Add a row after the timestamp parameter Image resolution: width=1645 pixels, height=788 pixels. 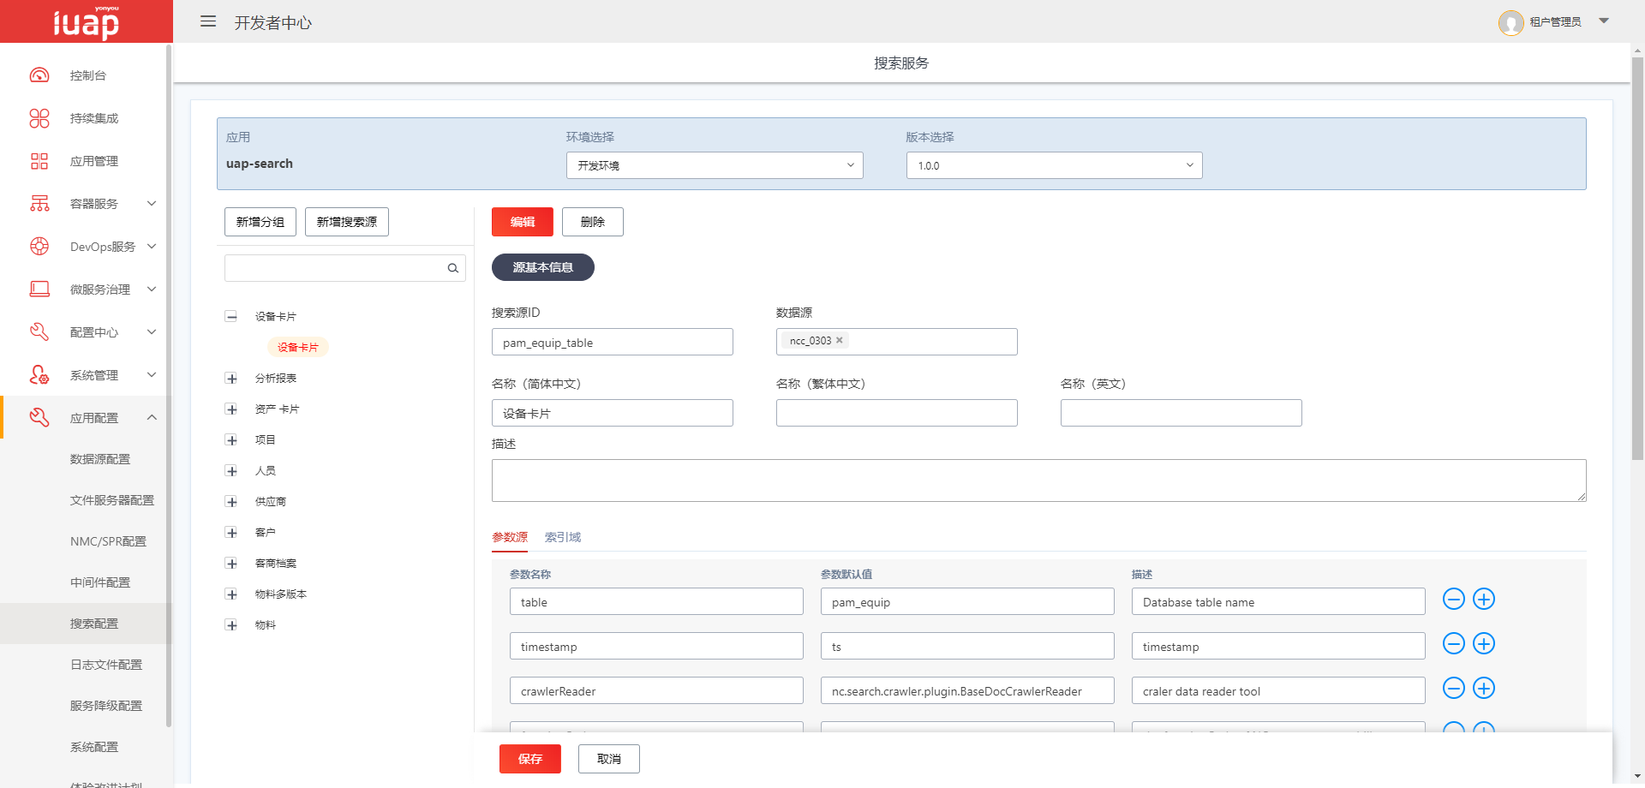point(1484,643)
